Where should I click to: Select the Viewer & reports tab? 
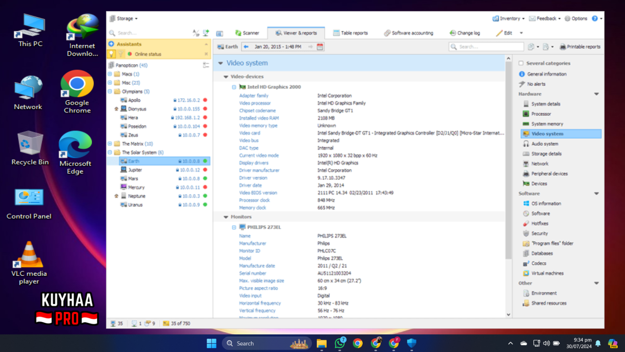coord(296,33)
